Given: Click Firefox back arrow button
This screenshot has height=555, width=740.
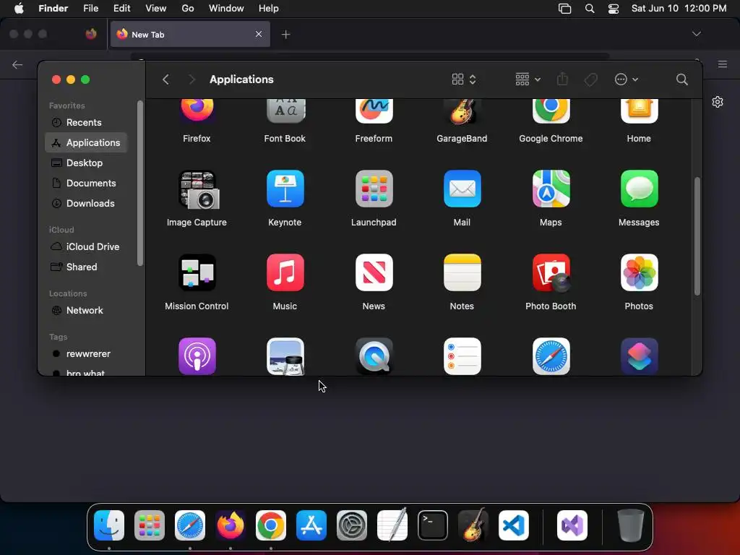Looking at the screenshot, I should pos(17,64).
